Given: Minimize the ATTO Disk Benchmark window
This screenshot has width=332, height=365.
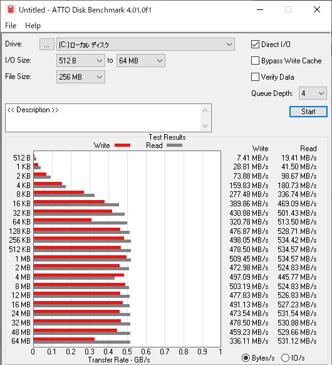Looking at the screenshot, I should point(260,10).
